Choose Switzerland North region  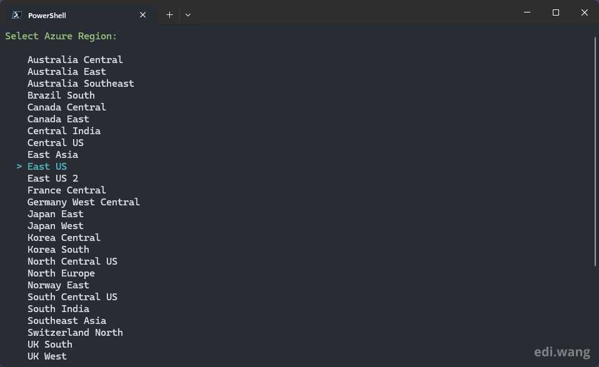pyautogui.click(x=75, y=333)
